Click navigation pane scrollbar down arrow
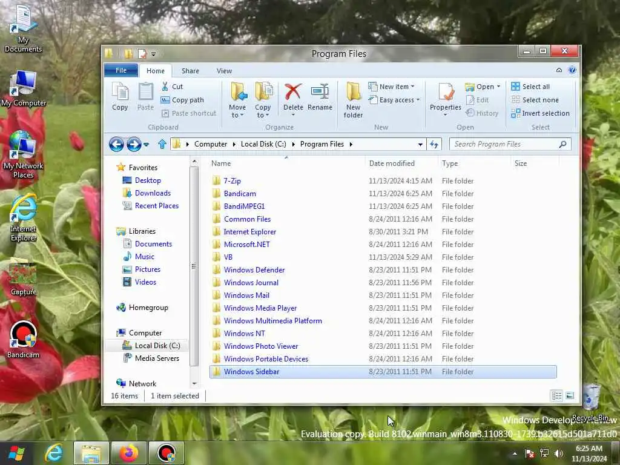 coord(194,383)
